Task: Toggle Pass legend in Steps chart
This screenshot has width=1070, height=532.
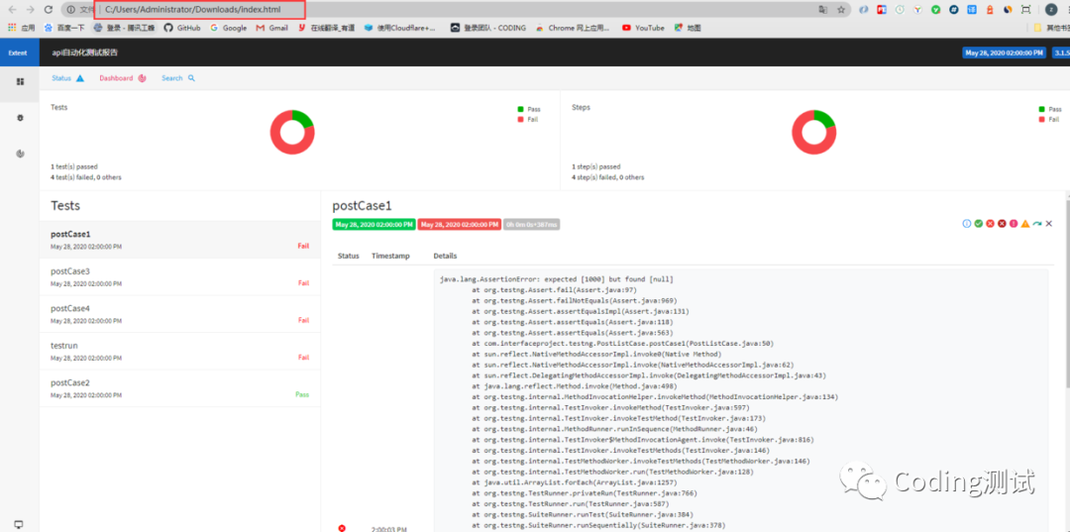Action: coord(1050,109)
